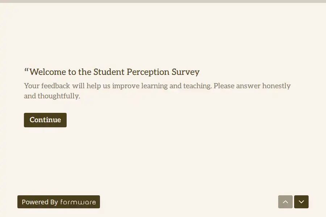Click the faded up chevron navigation icon

(285, 202)
